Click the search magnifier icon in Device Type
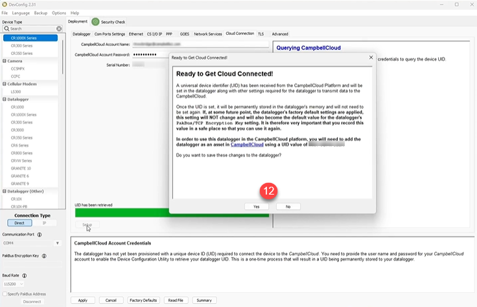The image size is (477, 307). [6, 29]
